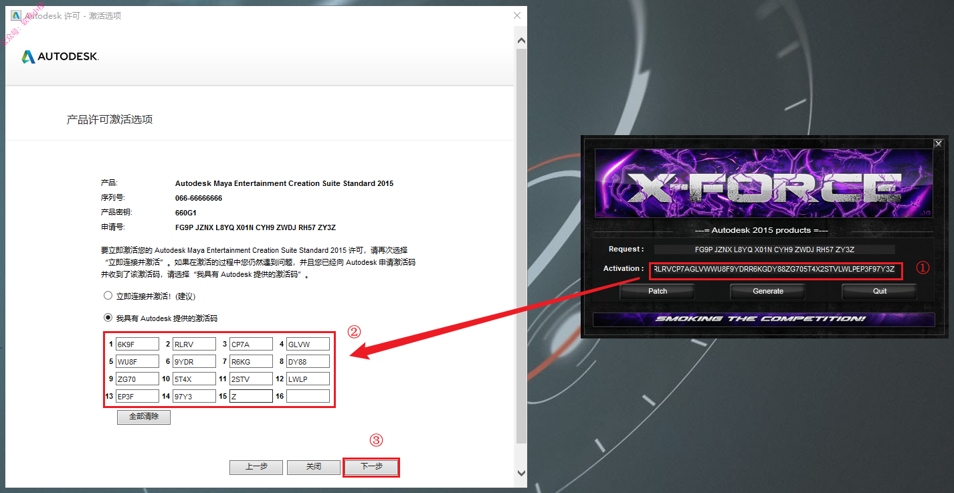Click activation code field 13 containing EP3F
Image resolution: width=954 pixels, height=493 pixels.
point(136,396)
